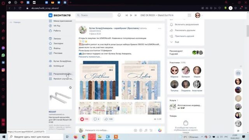
Task: Open the Gentlemen paper collection image
Action: [x=99, y=80]
